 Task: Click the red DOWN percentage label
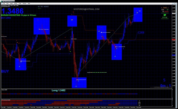[x=166, y=12]
